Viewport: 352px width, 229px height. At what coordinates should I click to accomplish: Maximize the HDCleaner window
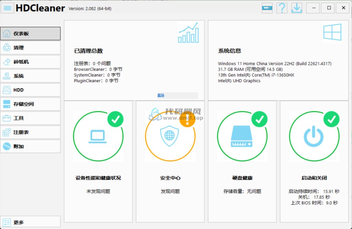tap(328, 8)
